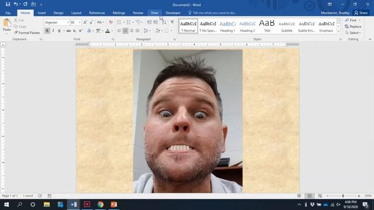
Task: Switch to the Layout tab
Action: pyautogui.click(x=77, y=13)
